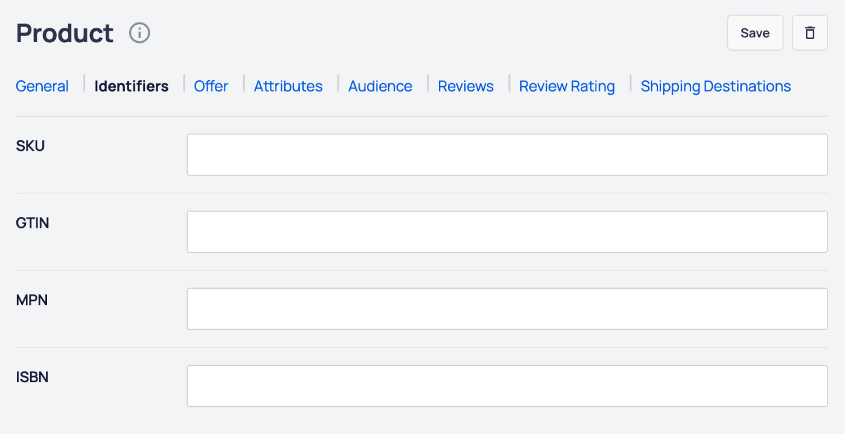
Task: Click inside the MPN input box
Action: tap(506, 309)
